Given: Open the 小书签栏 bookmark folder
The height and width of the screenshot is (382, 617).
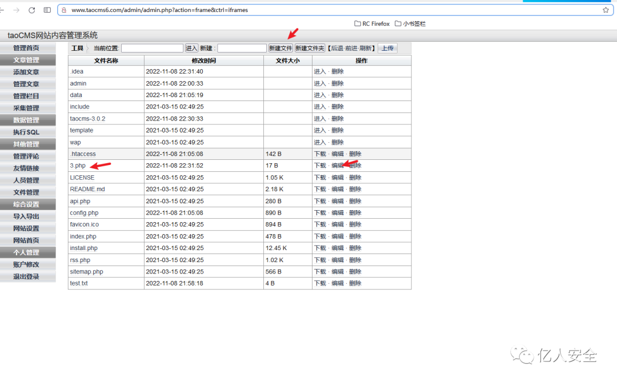Looking at the screenshot, I should 410,24.
